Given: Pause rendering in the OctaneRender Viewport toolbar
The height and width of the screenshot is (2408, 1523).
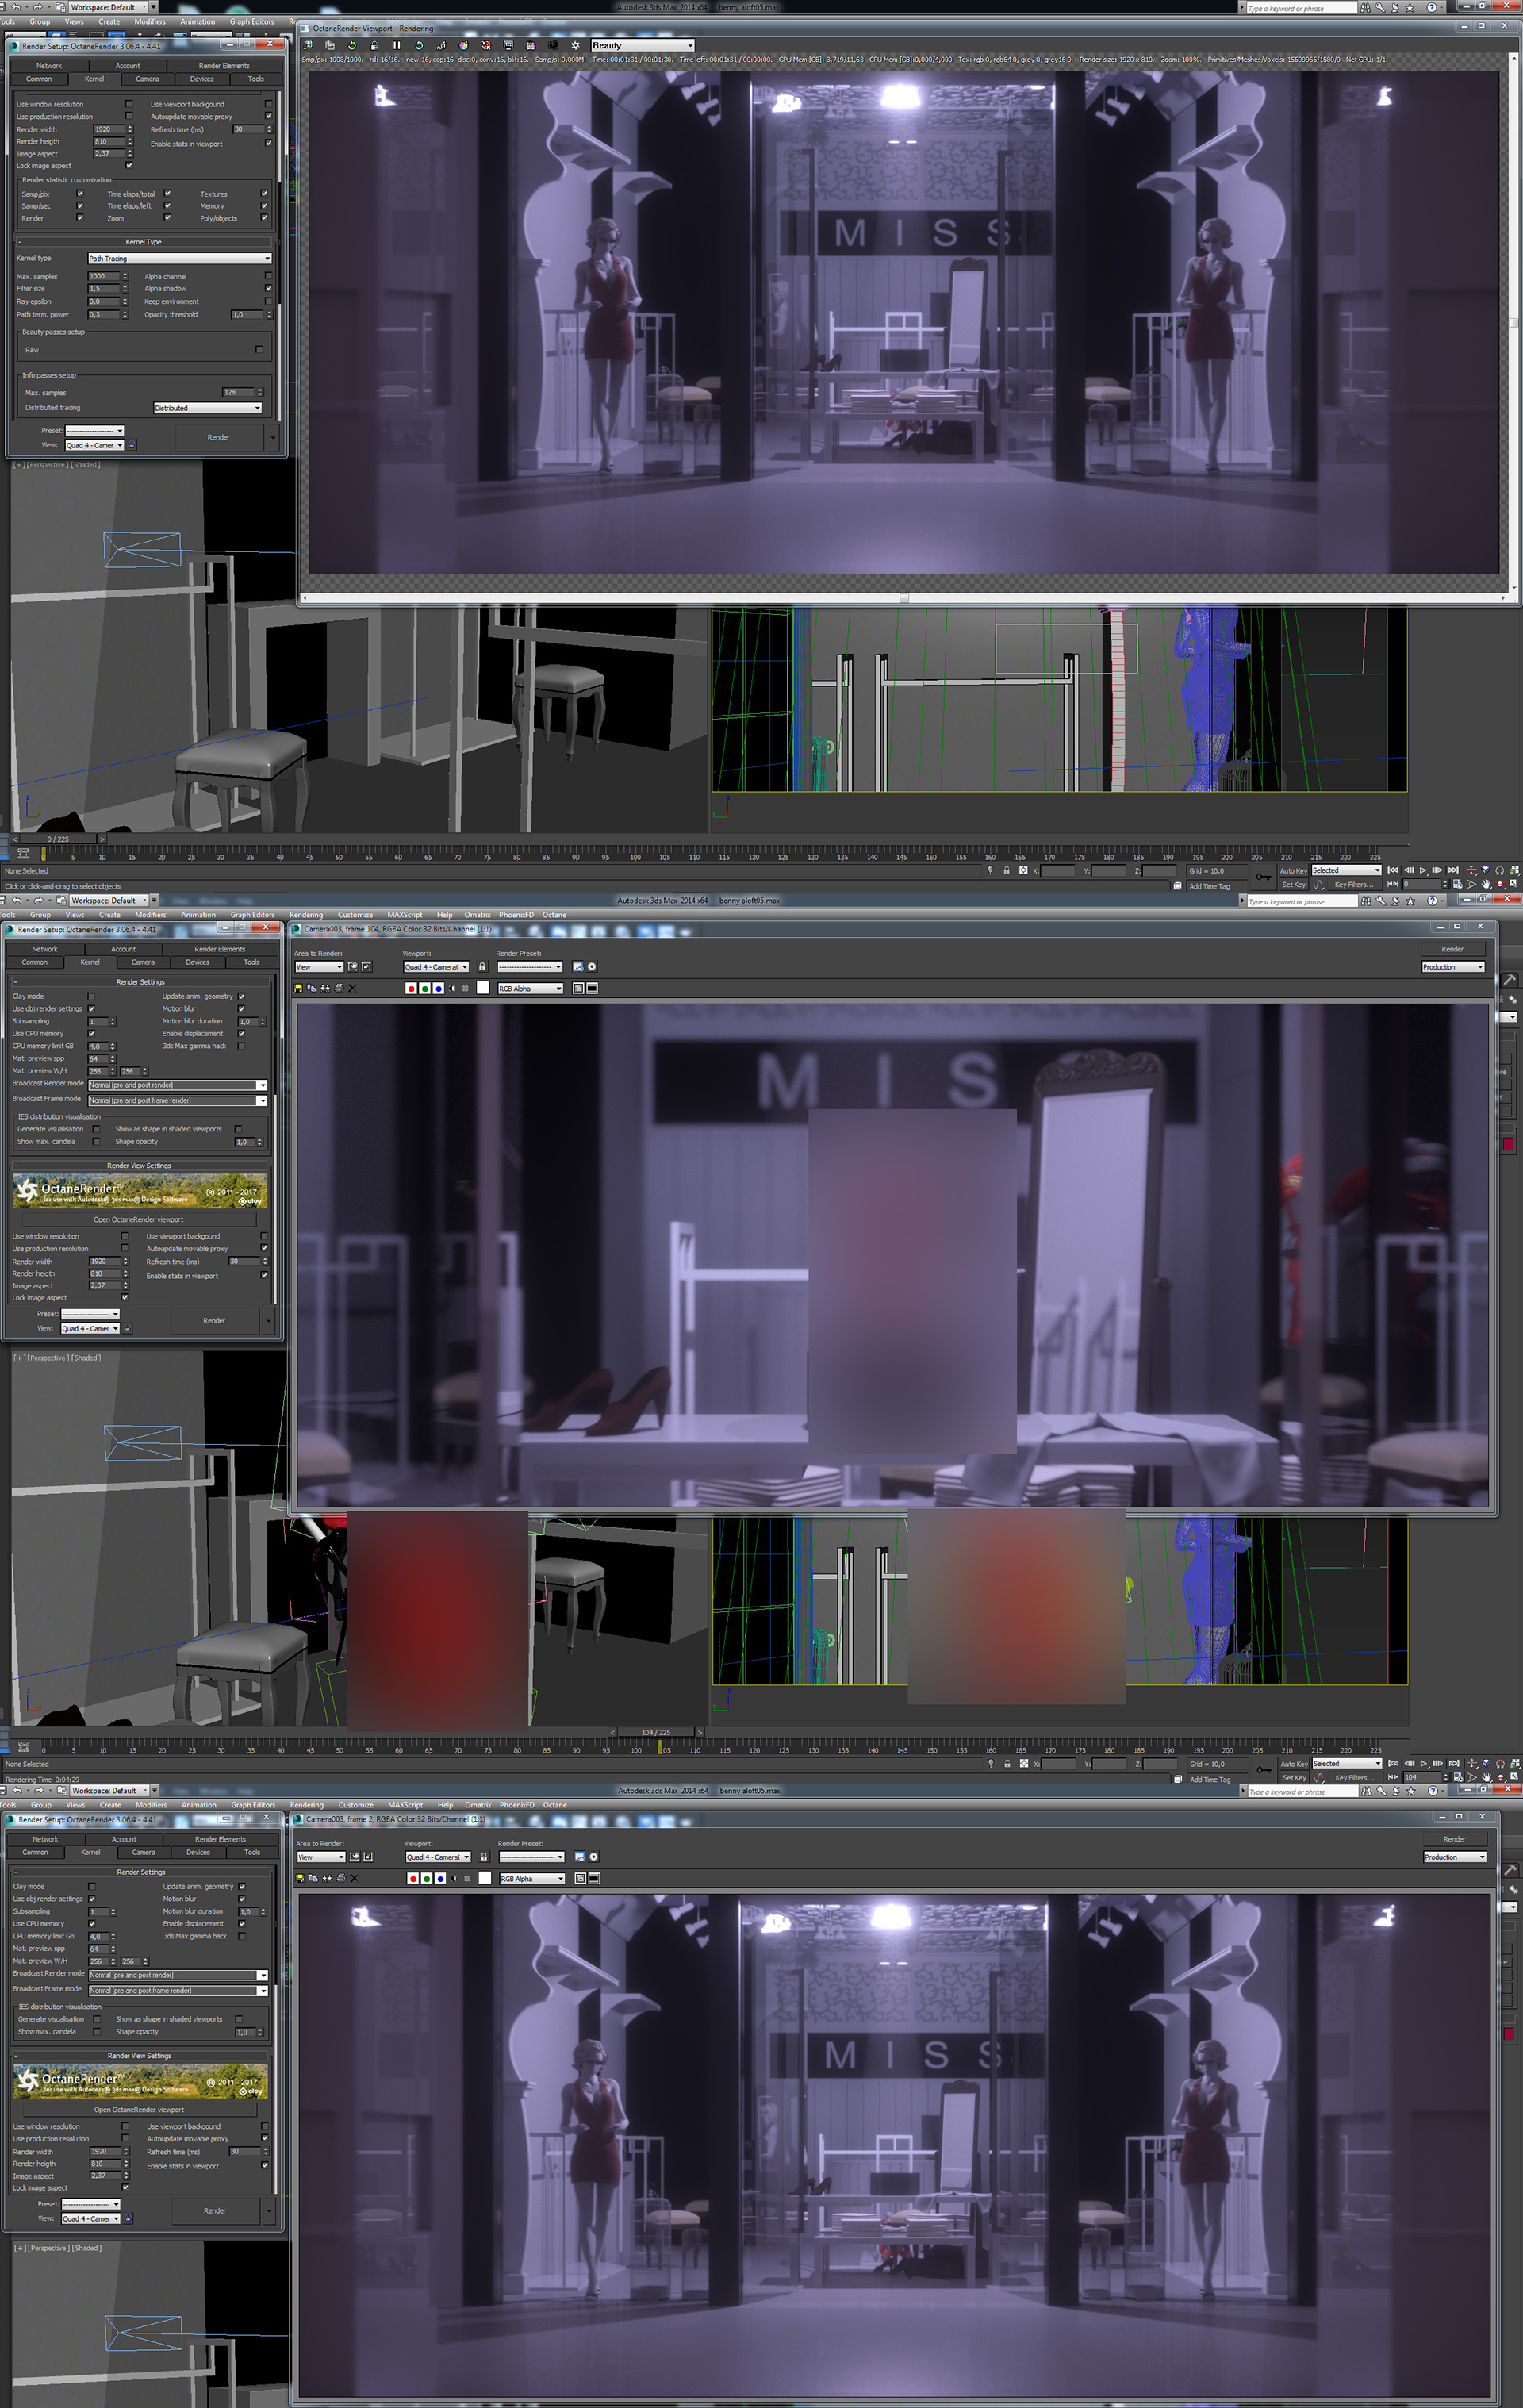Looking at the screenshot, I should (397, 45).
